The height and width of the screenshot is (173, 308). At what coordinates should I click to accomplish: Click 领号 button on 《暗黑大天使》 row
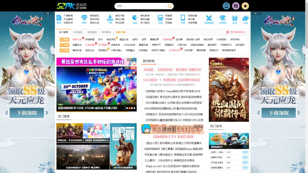click(245, 158)
